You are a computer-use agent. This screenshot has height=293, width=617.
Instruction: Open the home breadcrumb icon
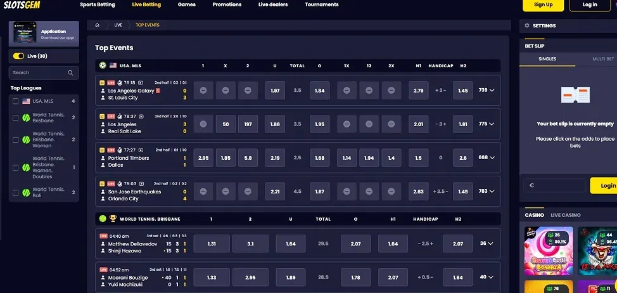(97, 25)
